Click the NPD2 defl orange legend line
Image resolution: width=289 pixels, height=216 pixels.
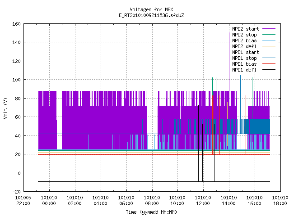tap(269, 46)
